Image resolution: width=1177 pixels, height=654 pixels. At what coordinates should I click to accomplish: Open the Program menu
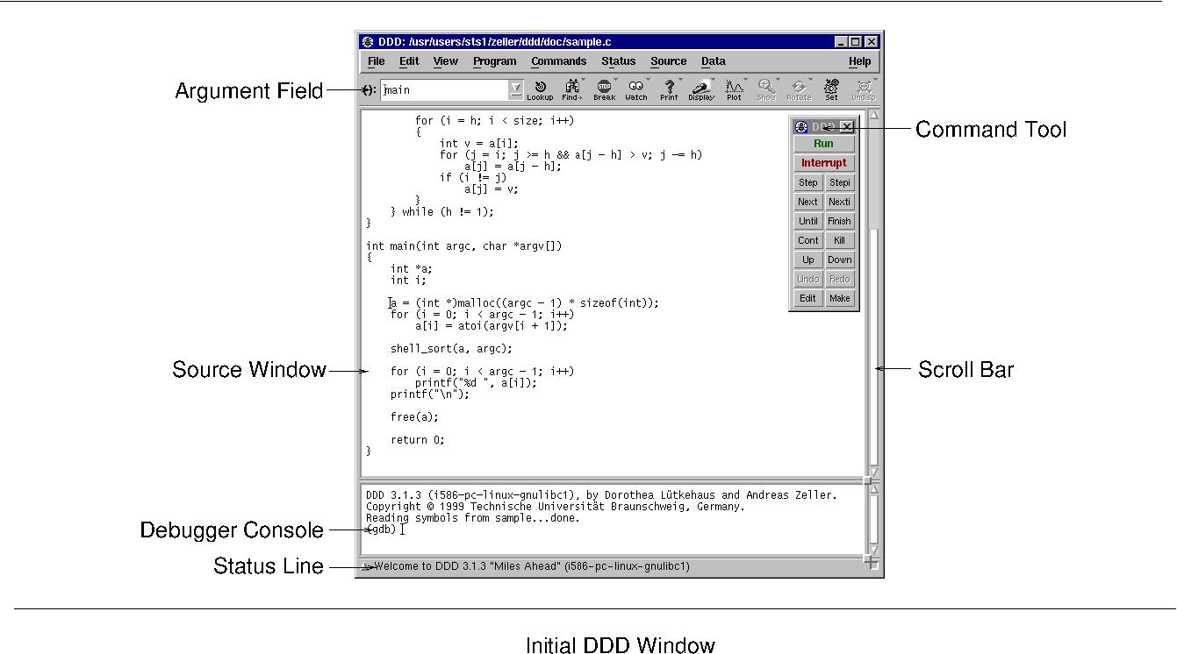pos(494,61)
